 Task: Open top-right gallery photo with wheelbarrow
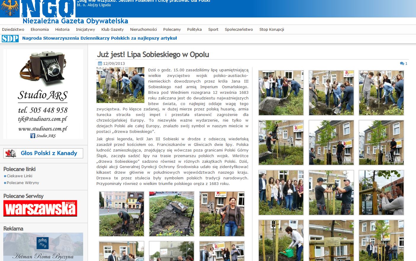[281, 93]
